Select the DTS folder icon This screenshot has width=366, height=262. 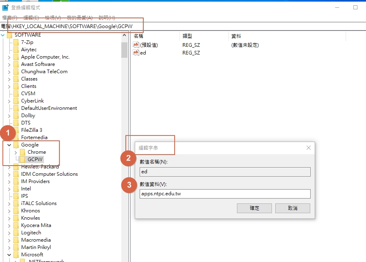click(x=16, y=123)
